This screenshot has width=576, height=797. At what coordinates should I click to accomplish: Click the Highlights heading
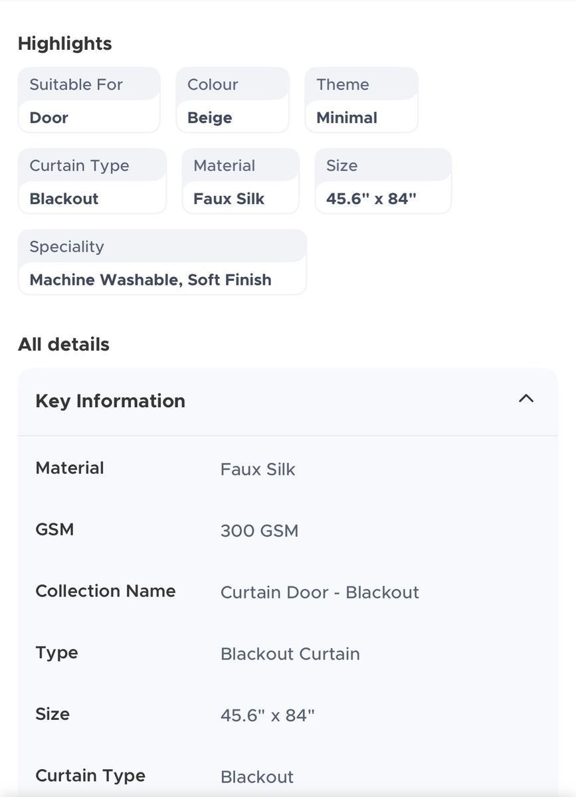click(x=64, y=44)
